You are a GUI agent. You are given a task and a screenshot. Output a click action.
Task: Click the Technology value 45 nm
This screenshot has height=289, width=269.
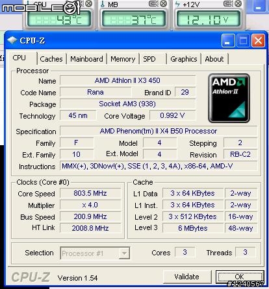78,115
